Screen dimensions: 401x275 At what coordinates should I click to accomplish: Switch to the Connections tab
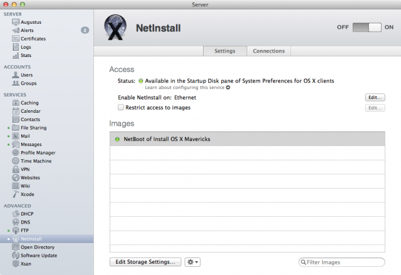pyautogui.click(x=269, y=51)
